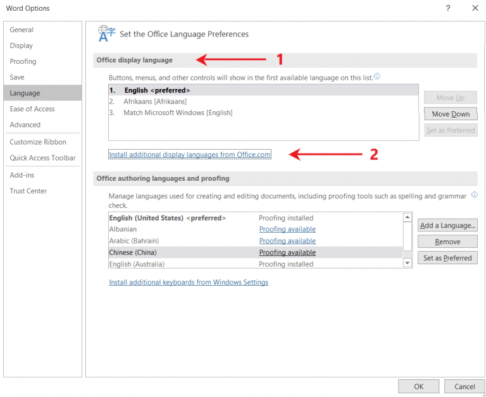
Task: Click the info icon beside display language description
Action: (377, 76)
